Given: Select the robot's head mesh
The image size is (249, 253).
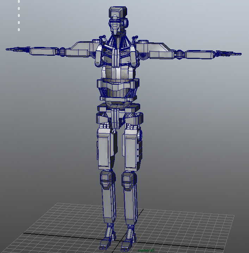Looking at the screenshot, I should (x=118, y=20).
